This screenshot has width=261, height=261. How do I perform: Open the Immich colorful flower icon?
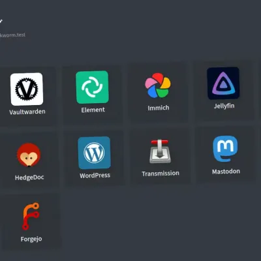[158, 85]
